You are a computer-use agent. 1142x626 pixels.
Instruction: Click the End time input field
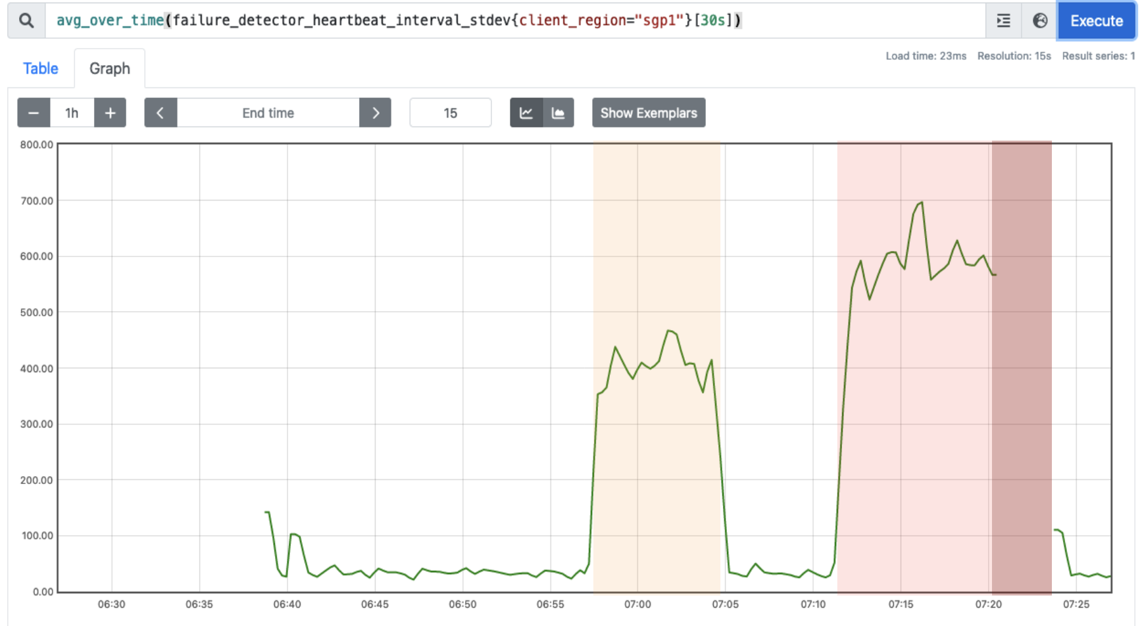click(268, 113)
